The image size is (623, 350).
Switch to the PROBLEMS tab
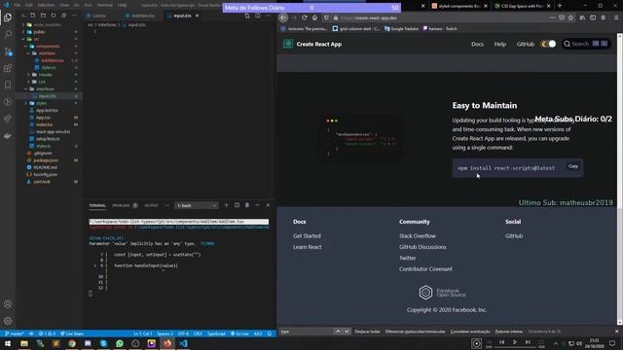[x=121, y=205]
